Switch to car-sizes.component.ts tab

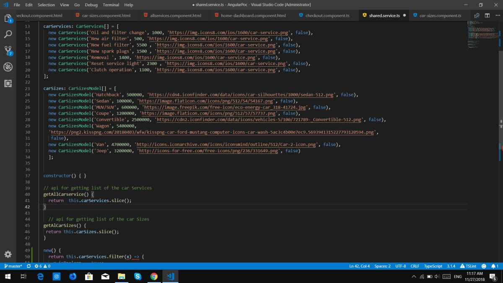point(440,16)
